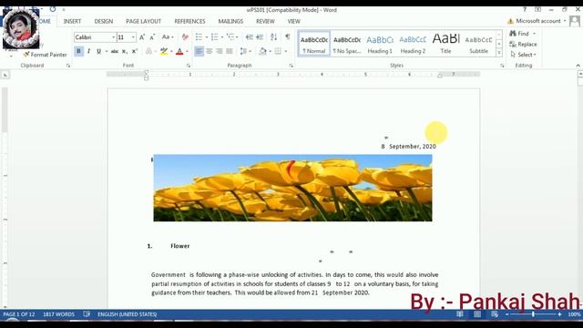Toggle Strikethrough formatting
583x328 pixels.
point(115,51)
